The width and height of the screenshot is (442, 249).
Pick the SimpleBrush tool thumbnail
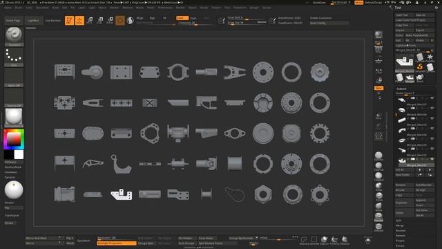pos(420,67)
